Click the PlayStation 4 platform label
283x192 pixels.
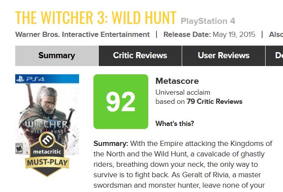pos(208,21)
